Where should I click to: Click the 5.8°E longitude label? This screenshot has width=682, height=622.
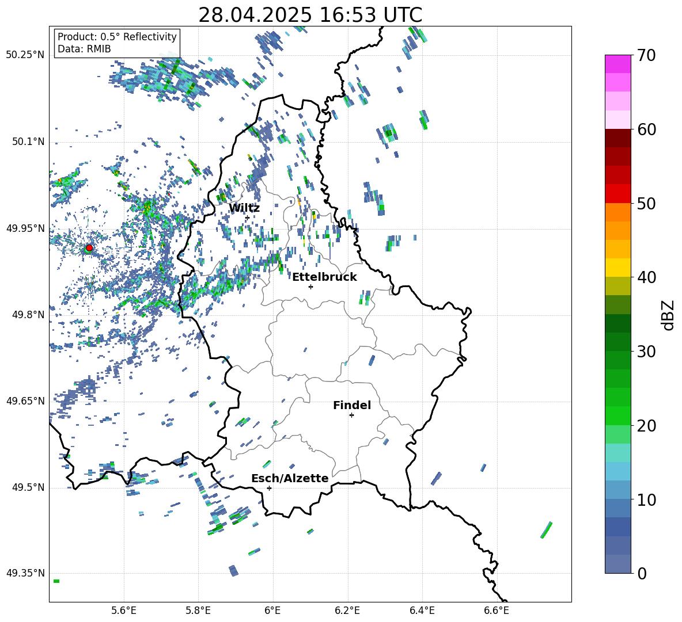(x=198, y=610)
